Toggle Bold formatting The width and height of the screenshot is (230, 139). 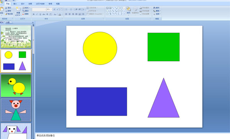tap(34, 14)
